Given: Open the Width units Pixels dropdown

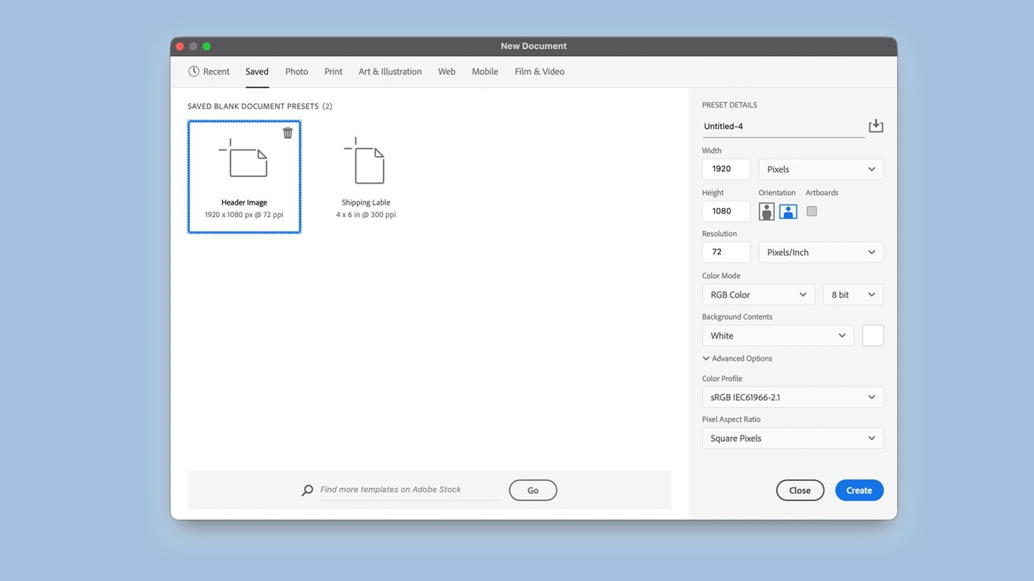Looking at the screenshot, I should pyautogui.click(x=820, y=168).
